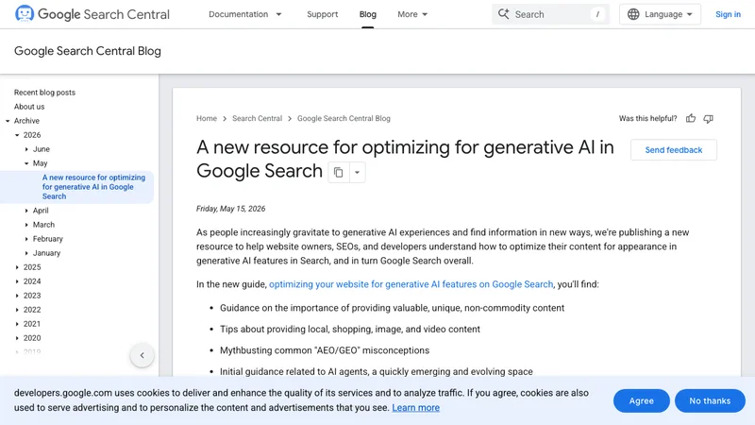Viewport: 755px width, 425px height.
Task: Select the Blog tab in the header
Action: (368, 14)
